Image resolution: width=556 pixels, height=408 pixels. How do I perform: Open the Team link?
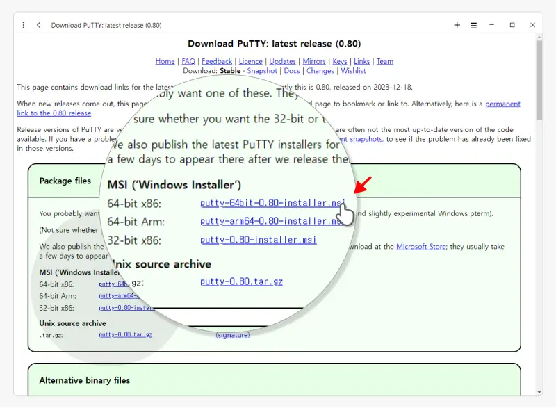(385, 61)
